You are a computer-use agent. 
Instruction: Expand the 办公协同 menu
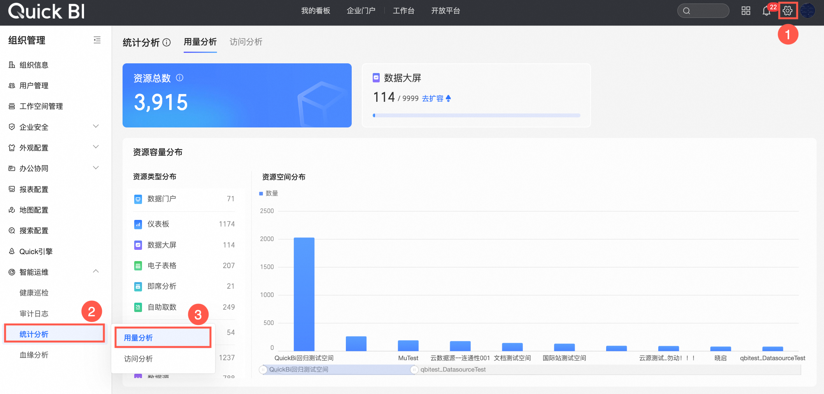(x=96, y=168)
